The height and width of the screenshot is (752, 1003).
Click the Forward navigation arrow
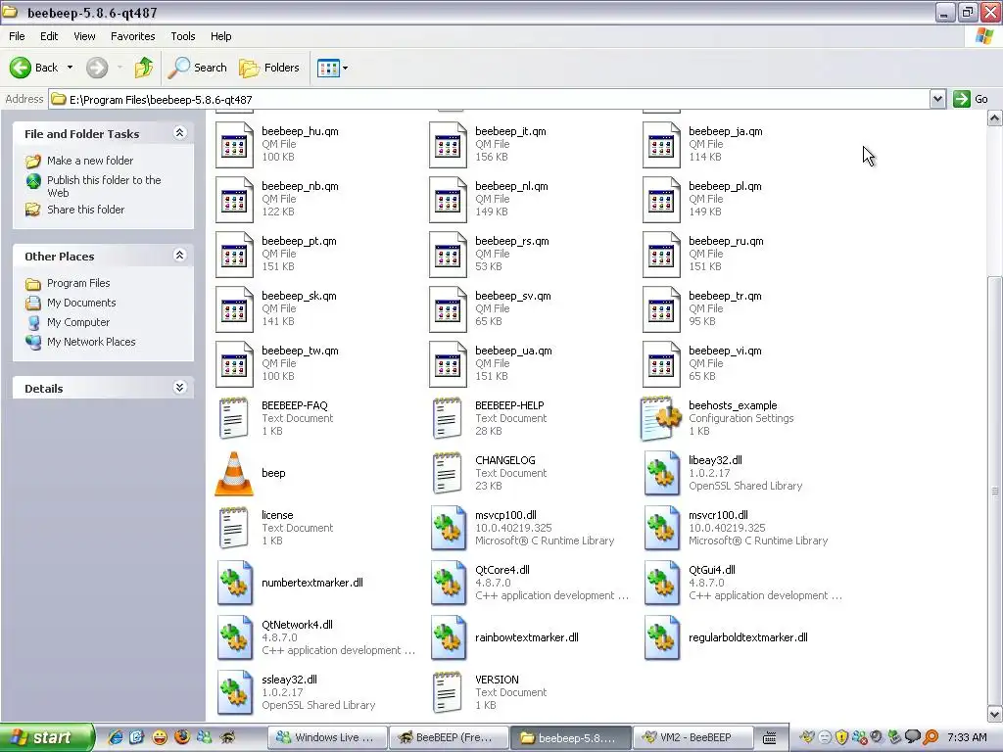[97, 68]
